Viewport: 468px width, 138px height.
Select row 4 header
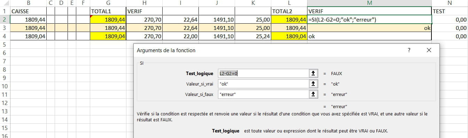pos(5,36)
